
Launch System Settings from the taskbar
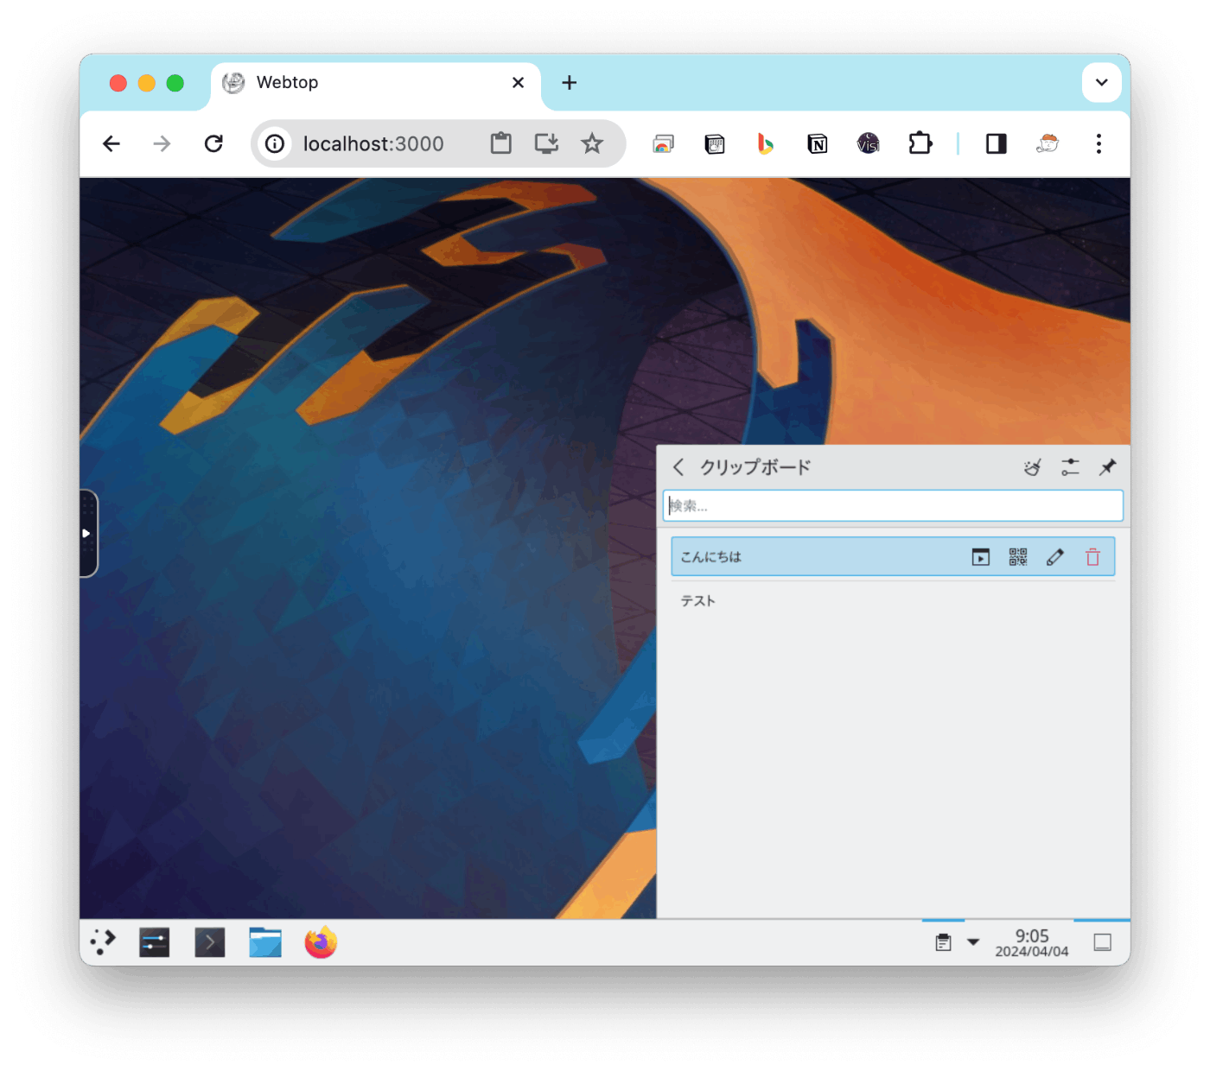tap(155, 942)
